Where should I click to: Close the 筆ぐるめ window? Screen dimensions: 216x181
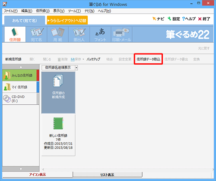(x=208, y=3)
